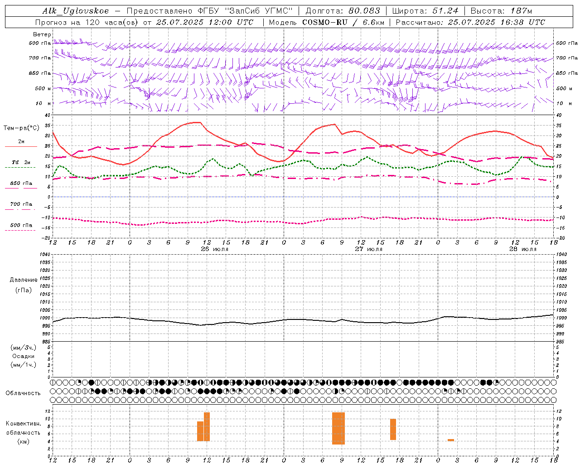Screen dimensions: 580x464
Task: Click the (мм/3ч.) precipitation unit label
Action: 24,348
